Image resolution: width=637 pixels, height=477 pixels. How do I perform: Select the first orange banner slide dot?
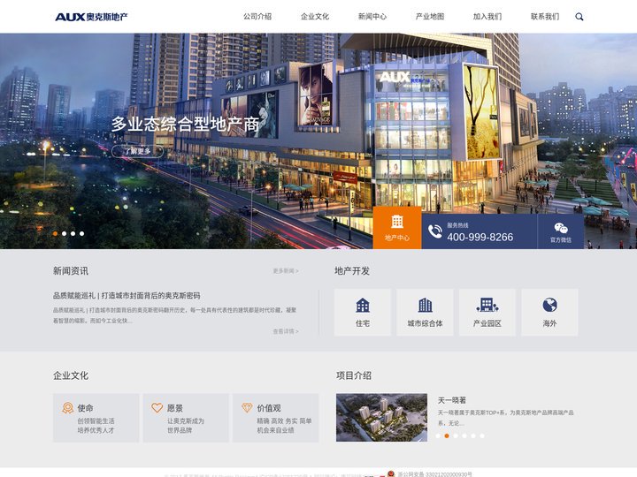55,233
